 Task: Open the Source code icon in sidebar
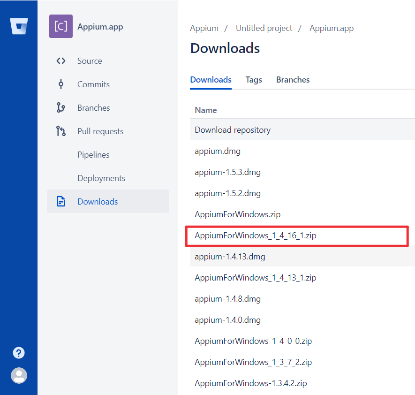61,61
